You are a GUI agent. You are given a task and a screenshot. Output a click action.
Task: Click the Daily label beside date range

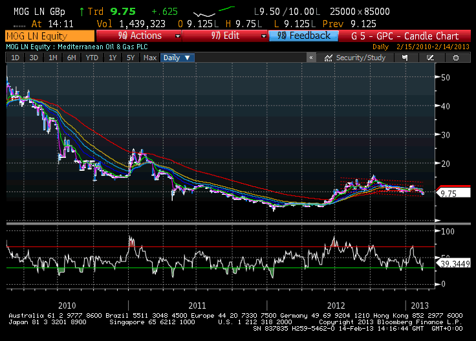point(380,47)
